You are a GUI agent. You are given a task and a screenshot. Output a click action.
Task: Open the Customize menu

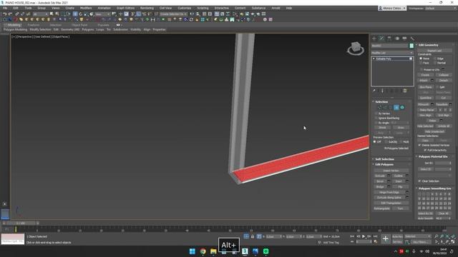click(185, 8)
